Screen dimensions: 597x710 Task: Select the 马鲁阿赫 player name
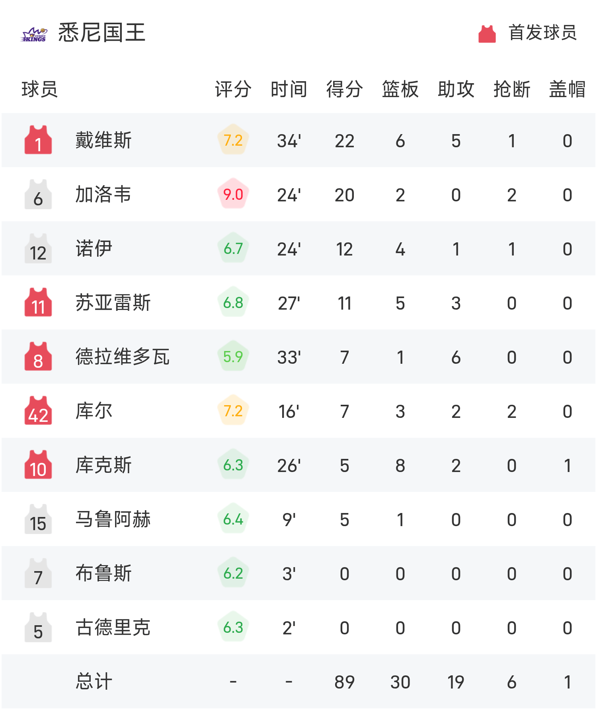pos(113,519)
